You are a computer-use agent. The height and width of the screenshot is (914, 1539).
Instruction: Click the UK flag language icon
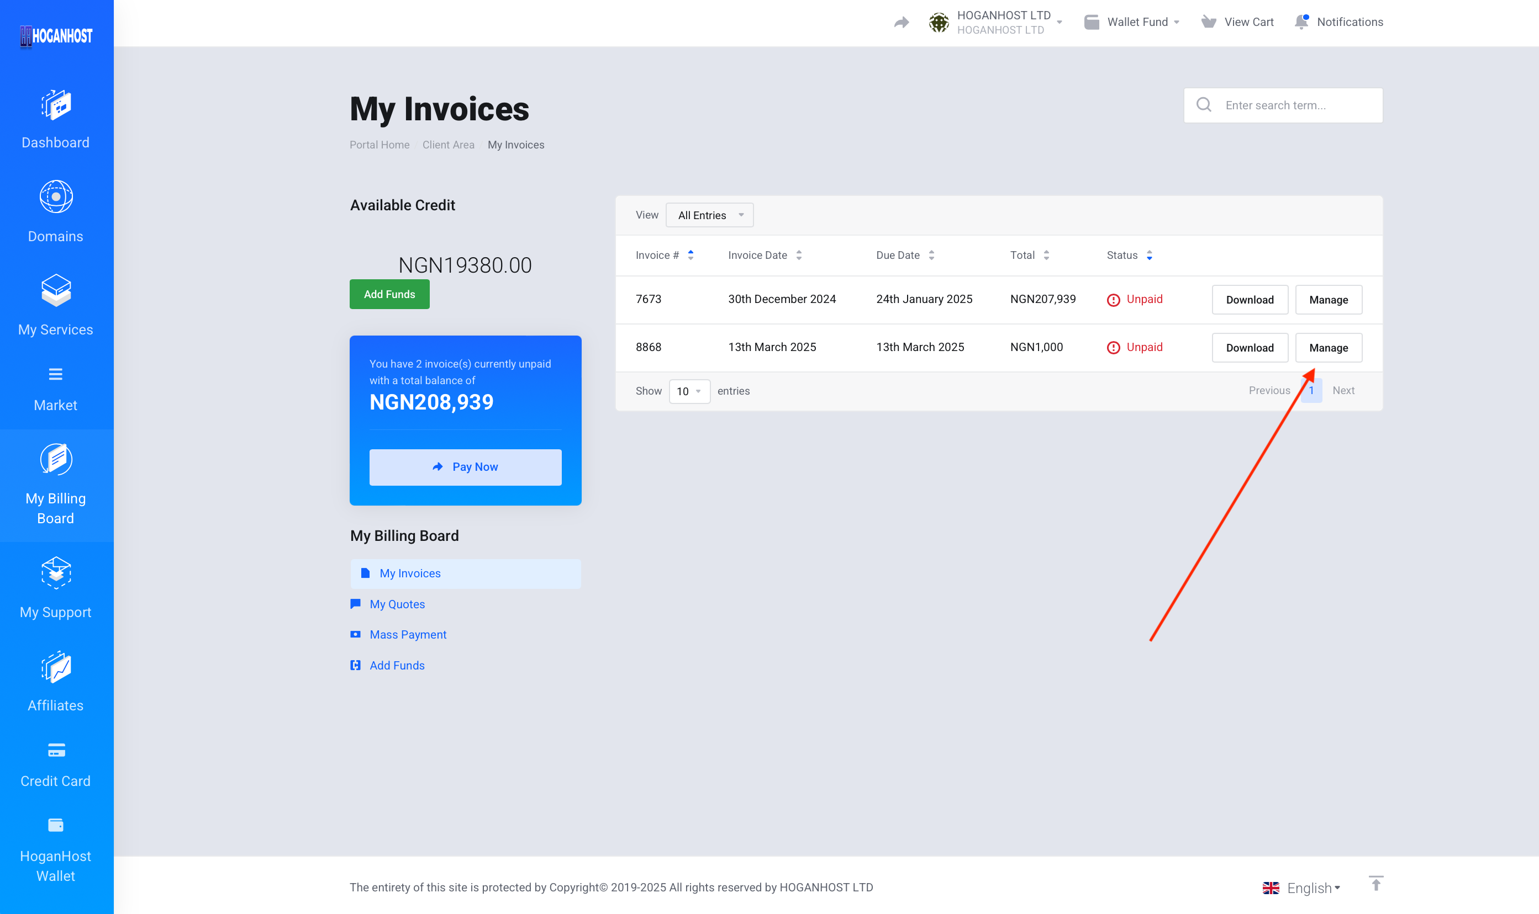[x=1271, y=888]
